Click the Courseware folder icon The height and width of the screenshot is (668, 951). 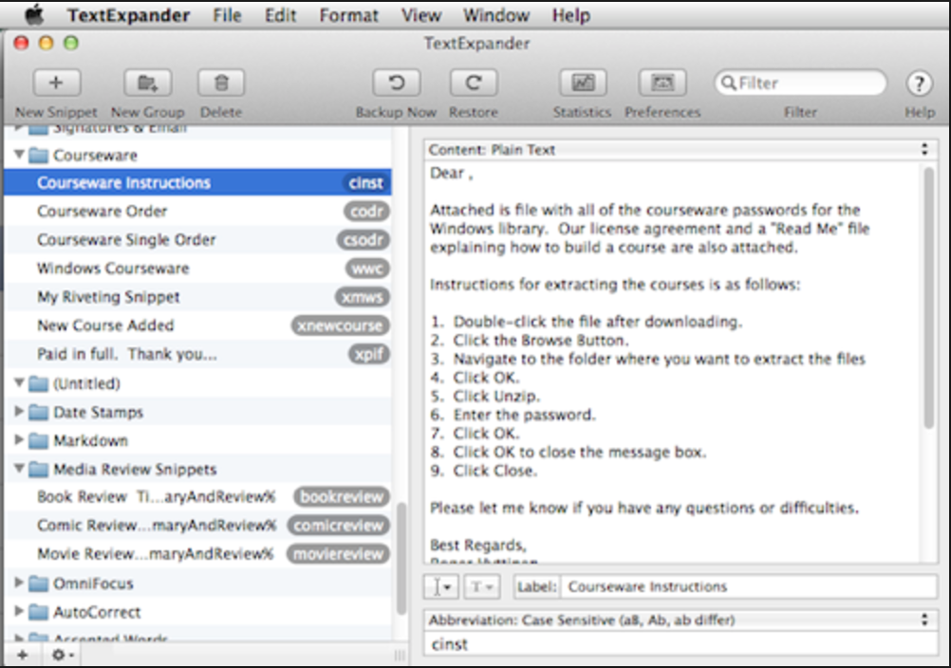coord(39,156)
